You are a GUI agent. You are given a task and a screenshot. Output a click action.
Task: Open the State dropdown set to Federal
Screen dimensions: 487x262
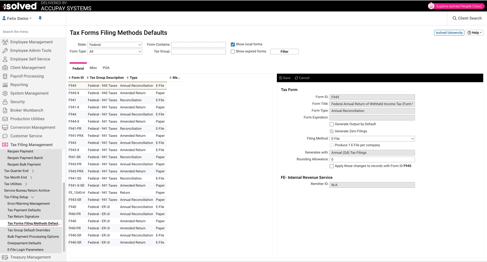pos(115,45)
